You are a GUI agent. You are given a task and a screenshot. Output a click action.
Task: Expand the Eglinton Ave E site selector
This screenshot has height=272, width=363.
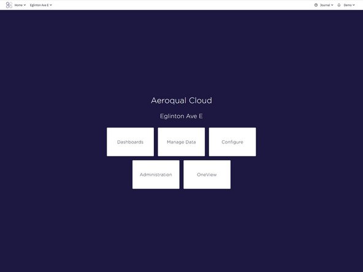tap(40, 5)
